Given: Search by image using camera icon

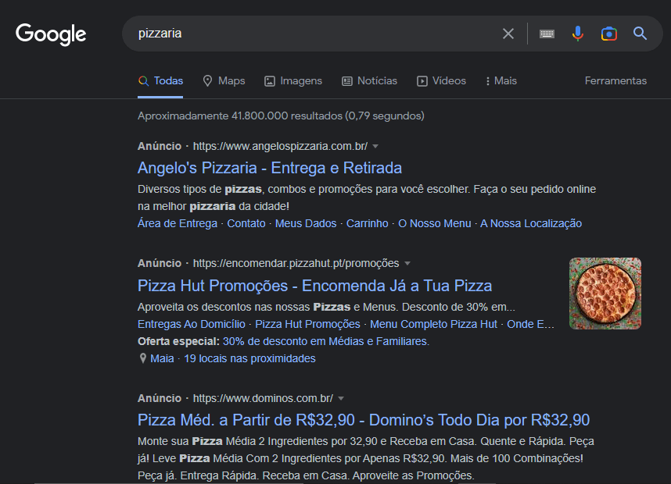Looking at the screenshot, I should point(609,34).
